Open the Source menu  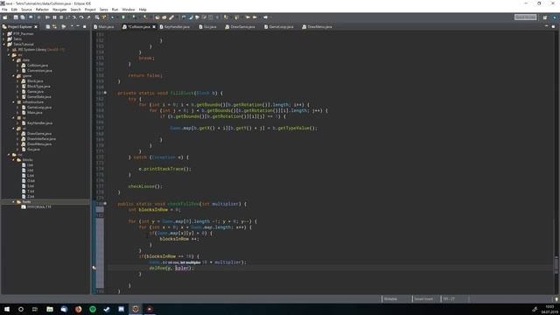click(26, 10)
